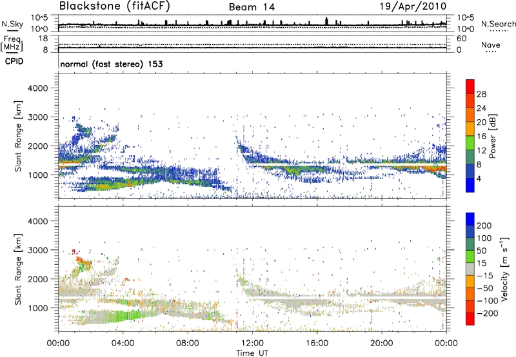This screenshot has height=357, width=516.
Task: Click the "-100" value on velocity colorbar
Action: click(x=487, y=301)
